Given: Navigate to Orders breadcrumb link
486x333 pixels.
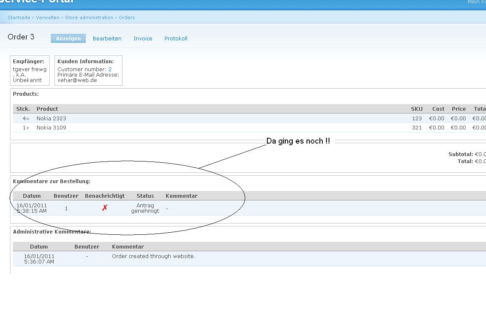Looking at the screenshot, I should (x=127, y=17).
